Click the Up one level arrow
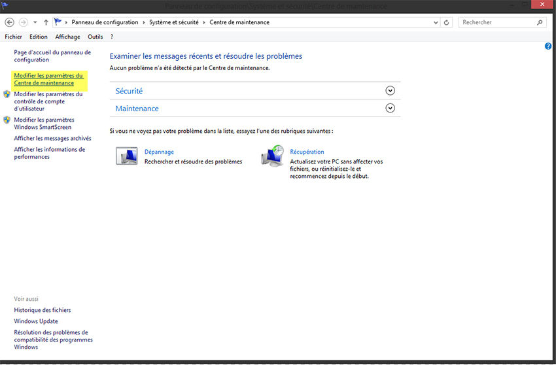The image size is (556, 365). pos(46,22)
